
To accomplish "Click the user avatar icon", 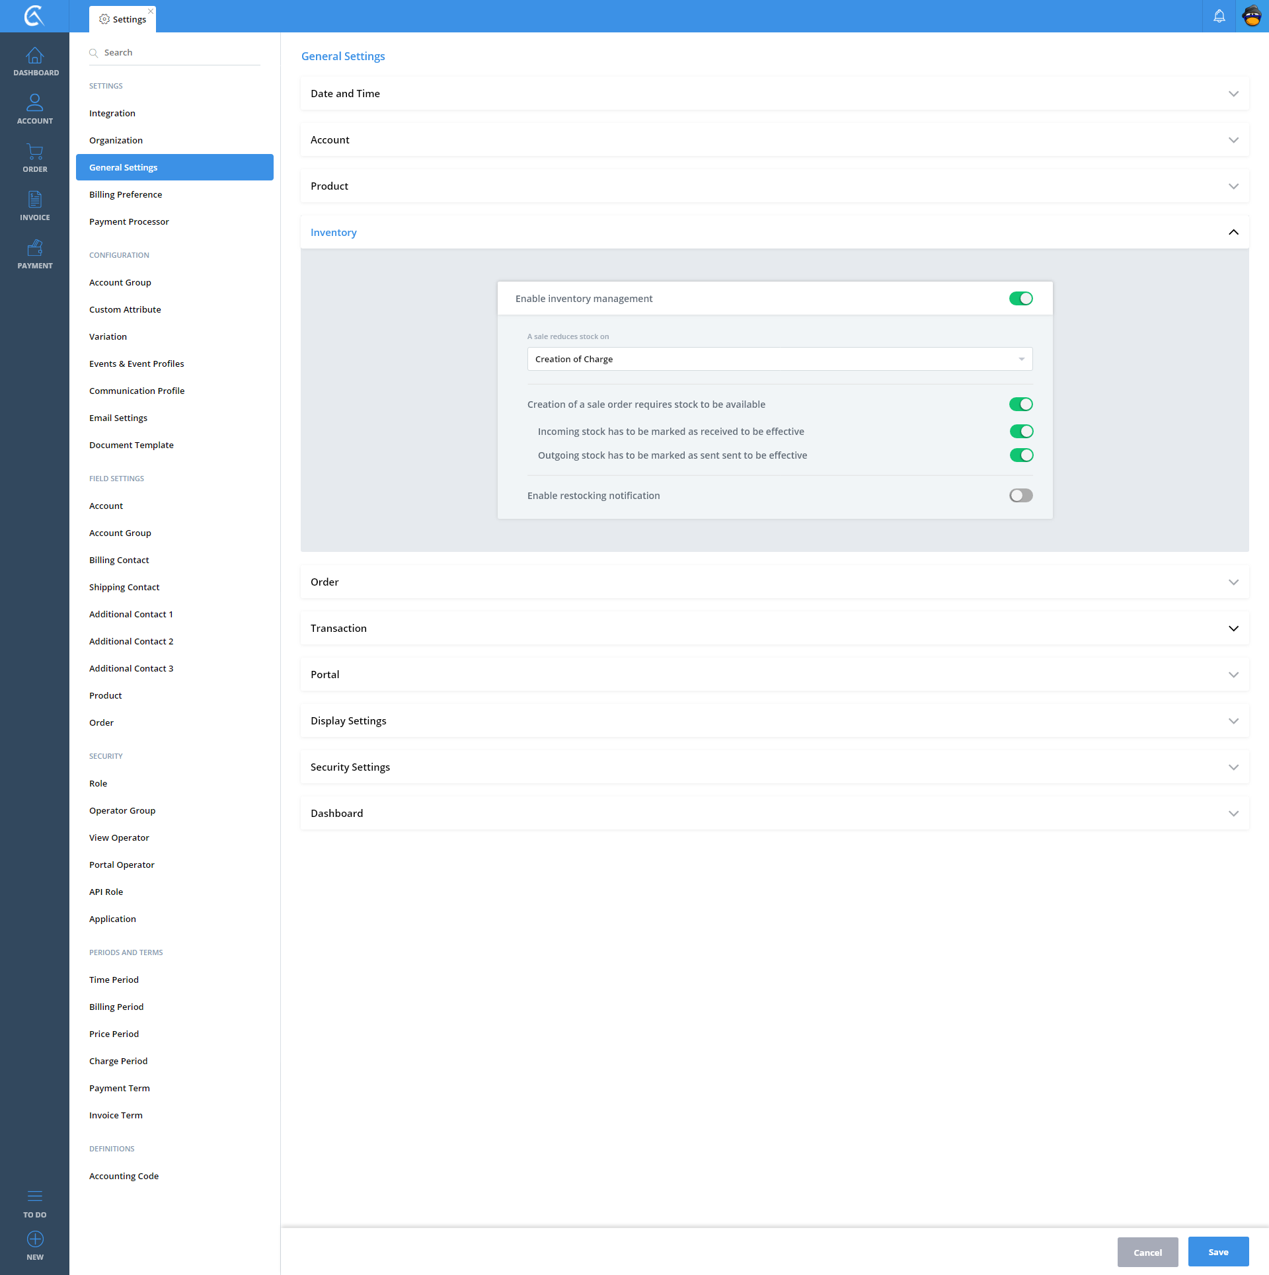I will pyautogui.click(x=1252, y=16).
